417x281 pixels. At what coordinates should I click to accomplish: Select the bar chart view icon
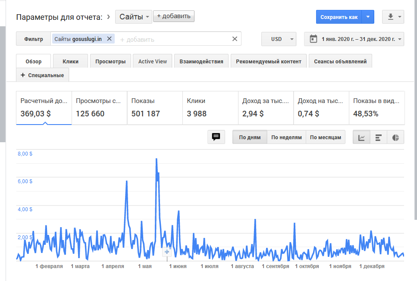pos(379,137)
